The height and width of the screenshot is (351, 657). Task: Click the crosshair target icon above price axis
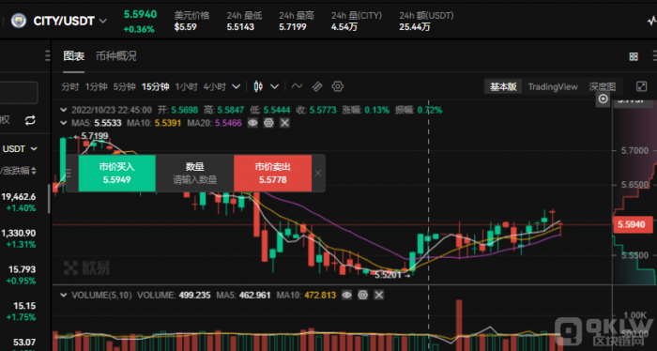603,99
